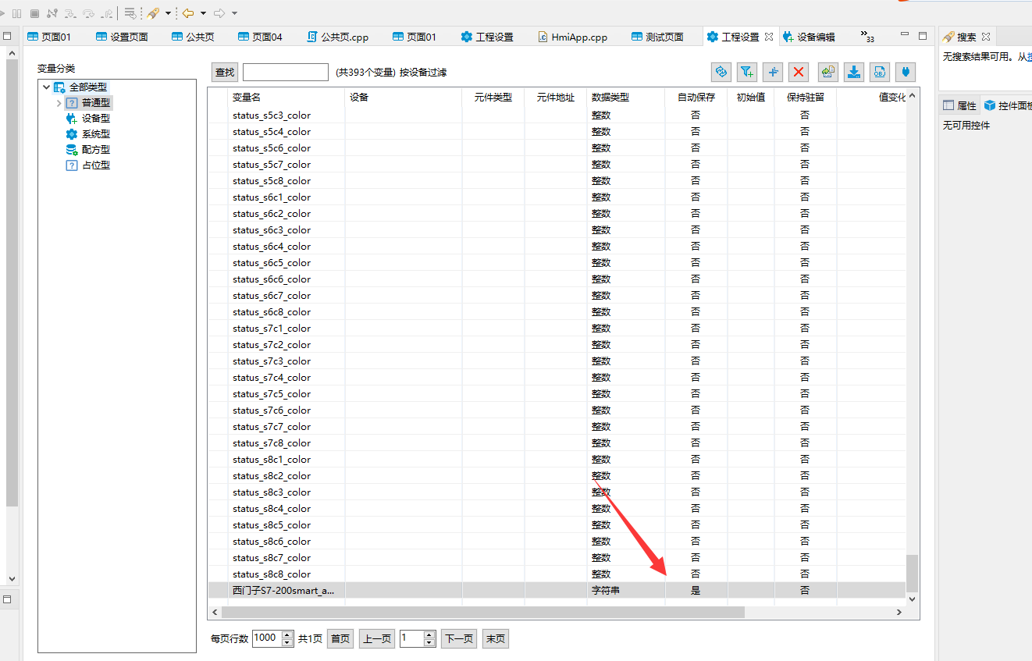
Task: Click the OBJ file icon button
Action: click(x=880, y=72)
